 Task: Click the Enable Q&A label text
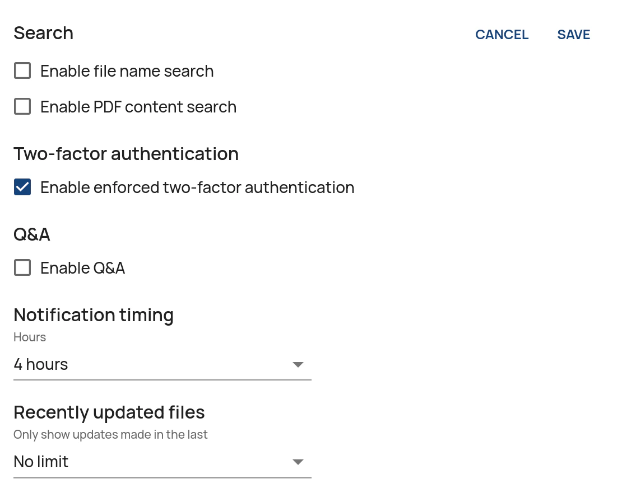pyautogui.click(x=82, y=267)
